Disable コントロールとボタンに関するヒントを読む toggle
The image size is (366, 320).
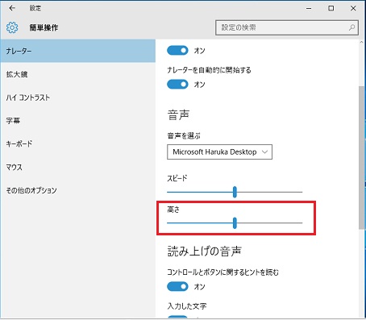177,286
